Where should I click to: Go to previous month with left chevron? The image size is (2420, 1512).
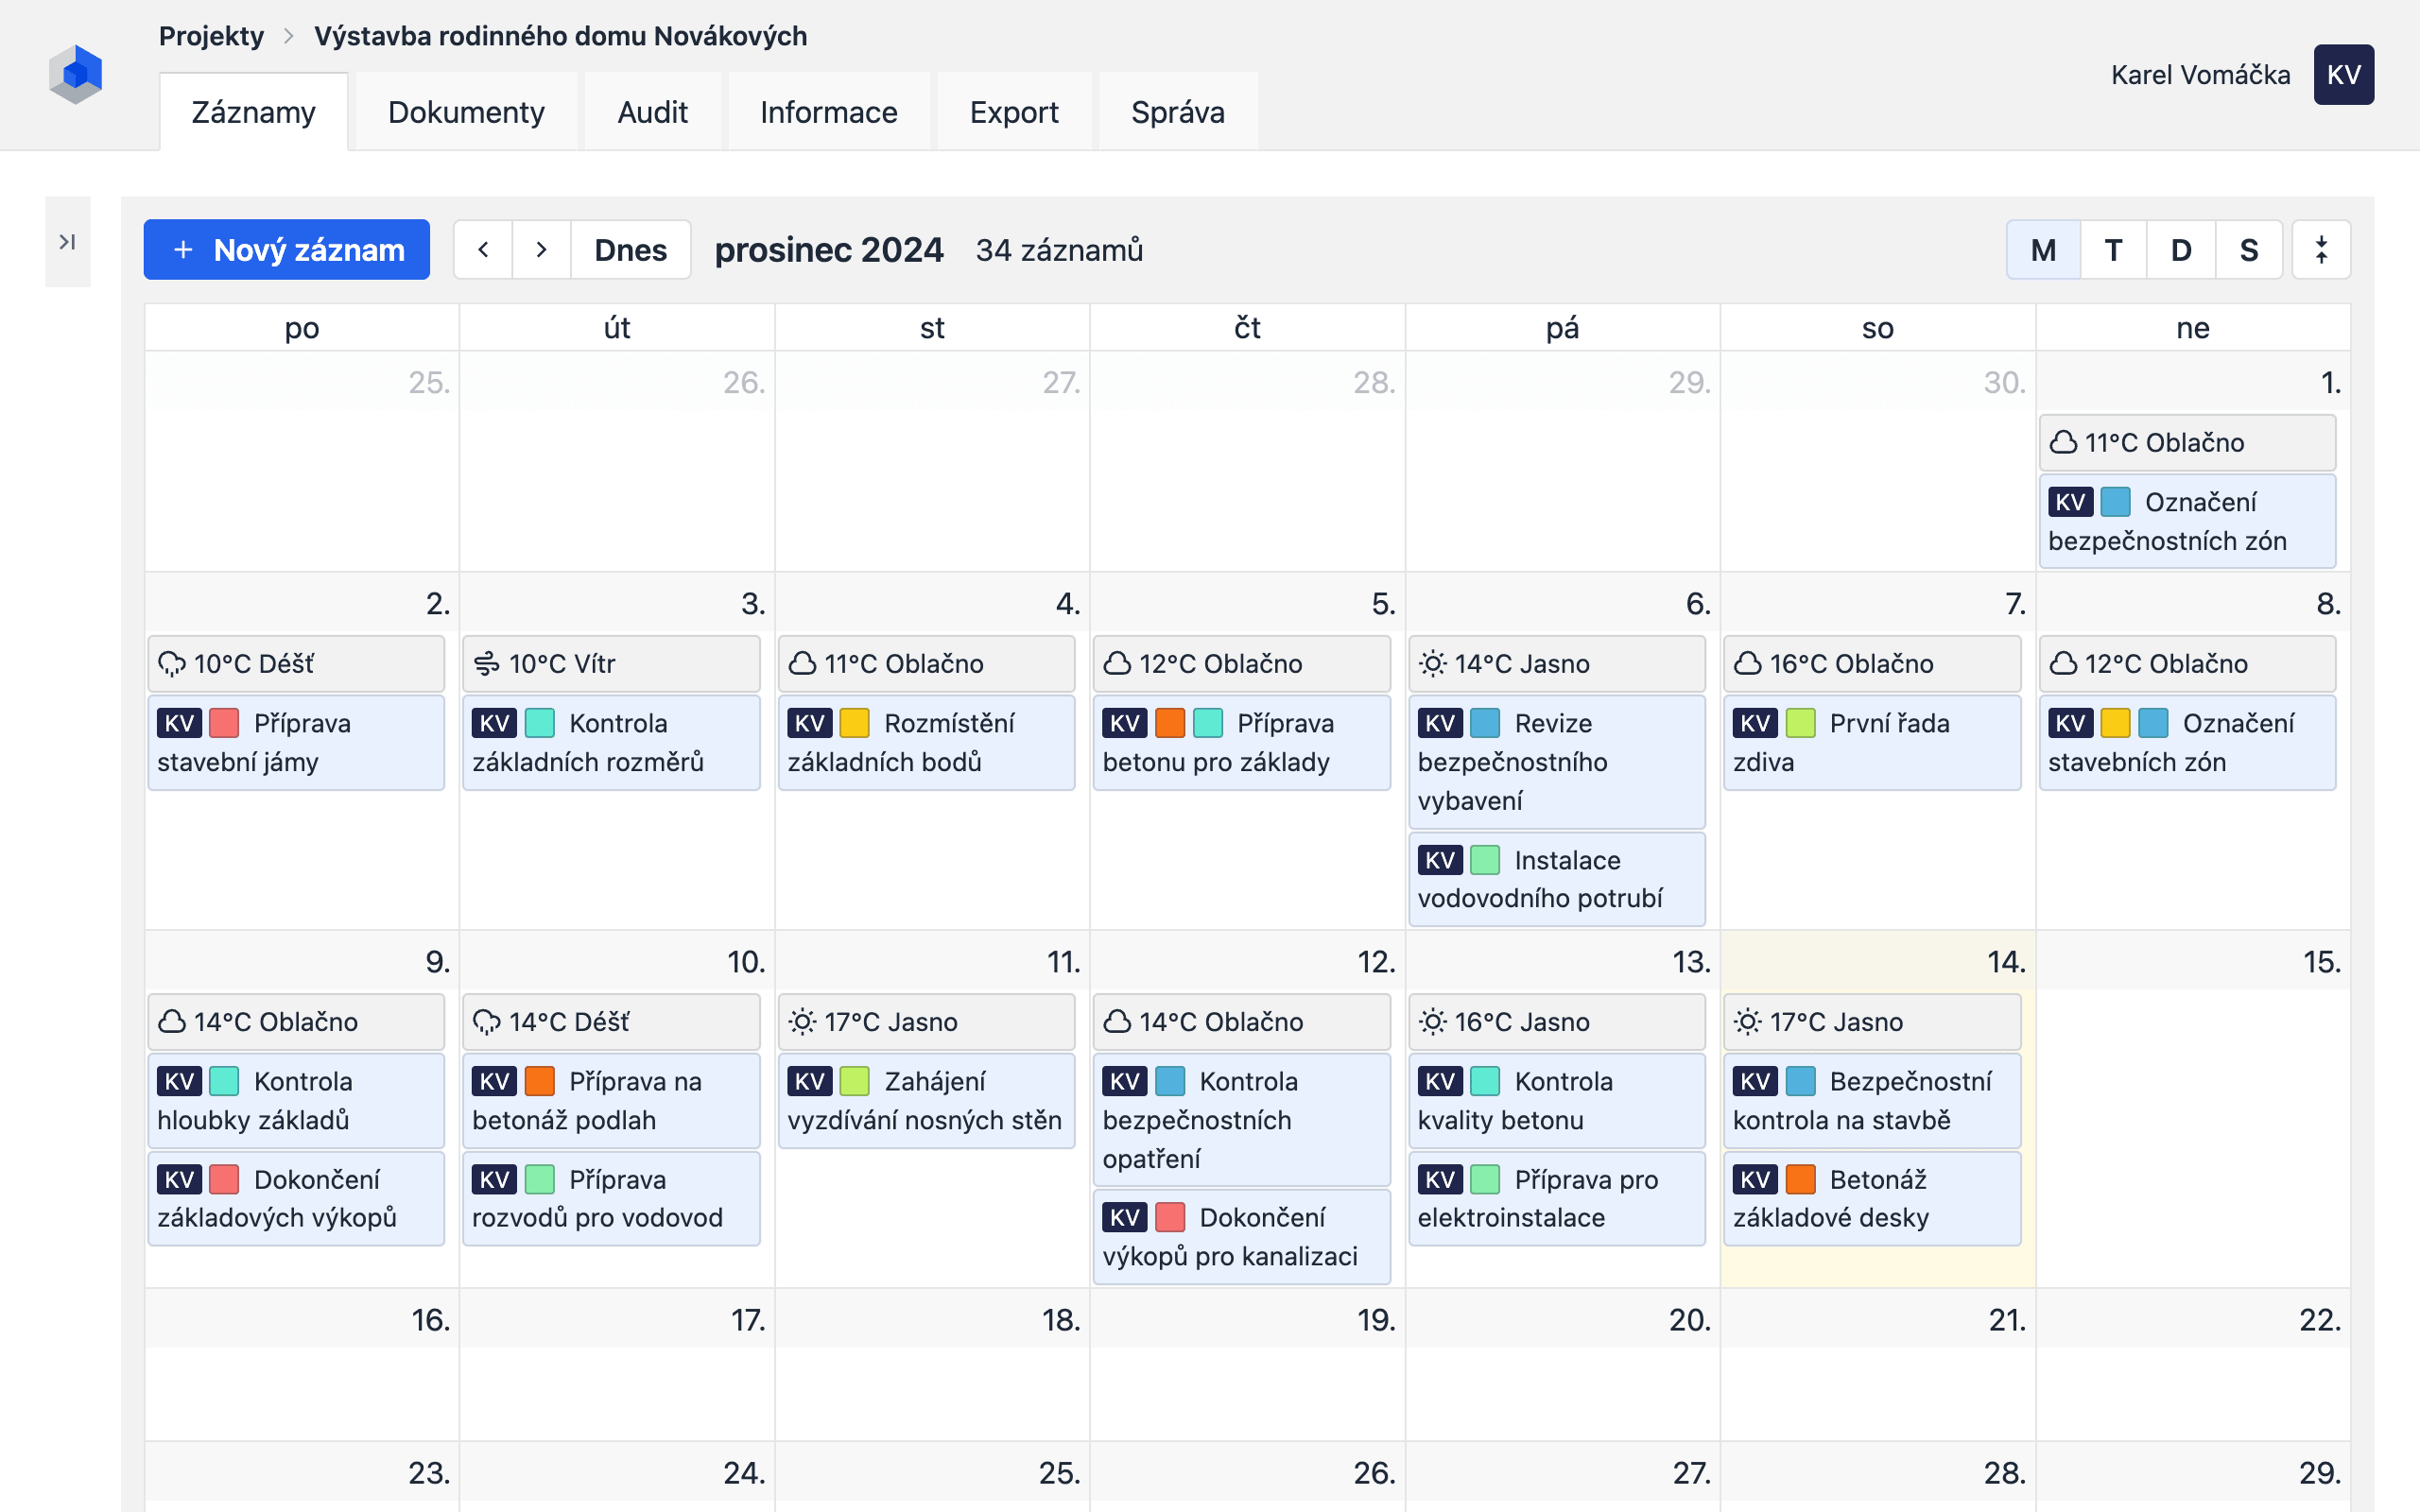pos(483,250)
